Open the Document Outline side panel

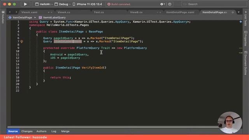pos(245,63)
